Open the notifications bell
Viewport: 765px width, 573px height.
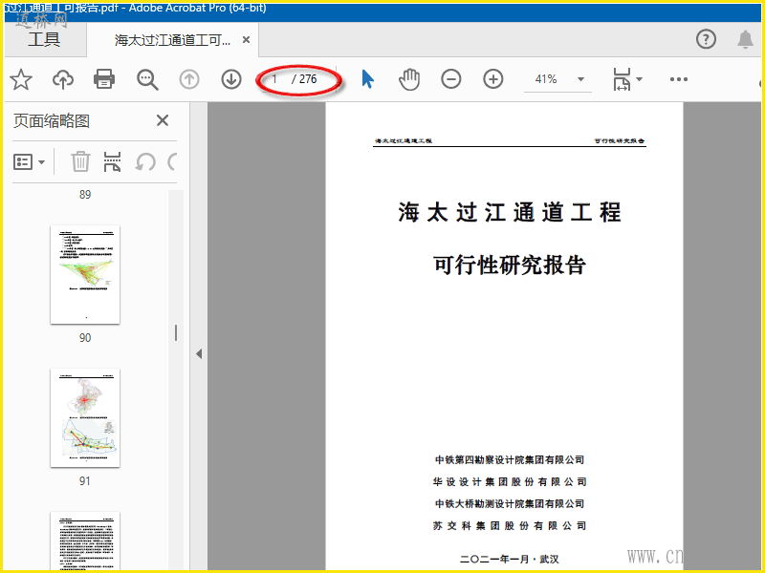(745, 39)
